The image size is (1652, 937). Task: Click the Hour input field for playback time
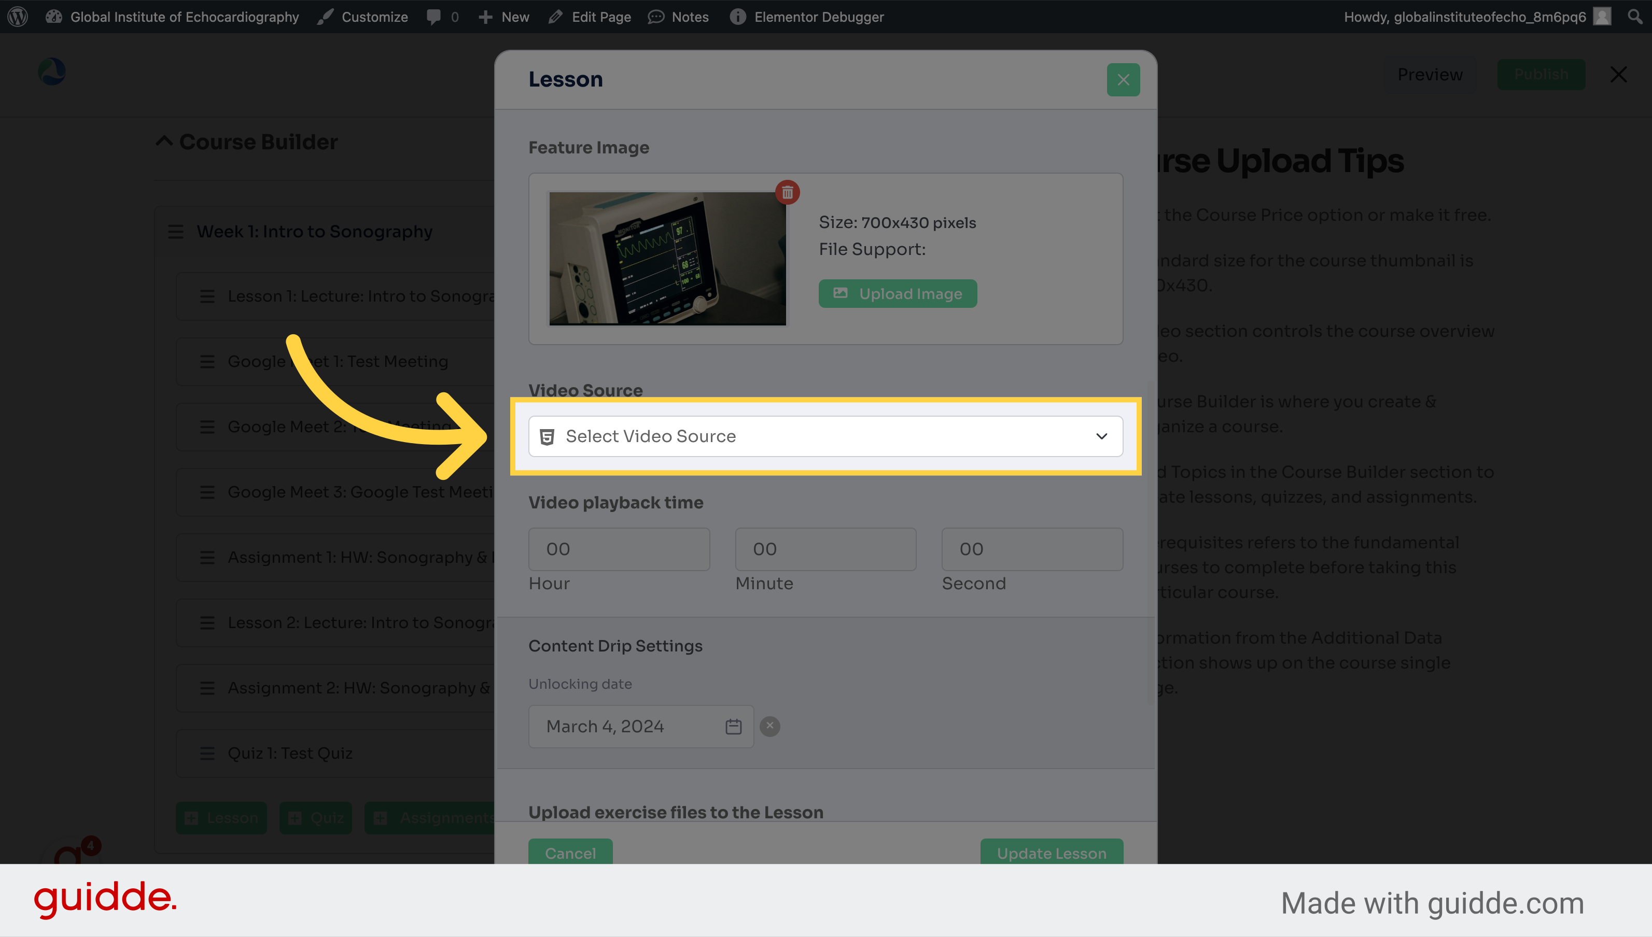point(620,549)
